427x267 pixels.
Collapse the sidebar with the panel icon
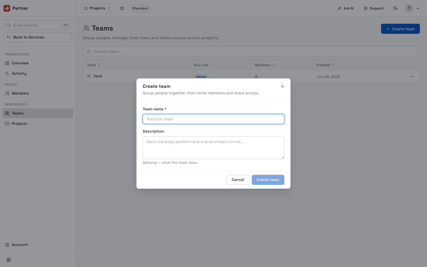tap(9, 260)
